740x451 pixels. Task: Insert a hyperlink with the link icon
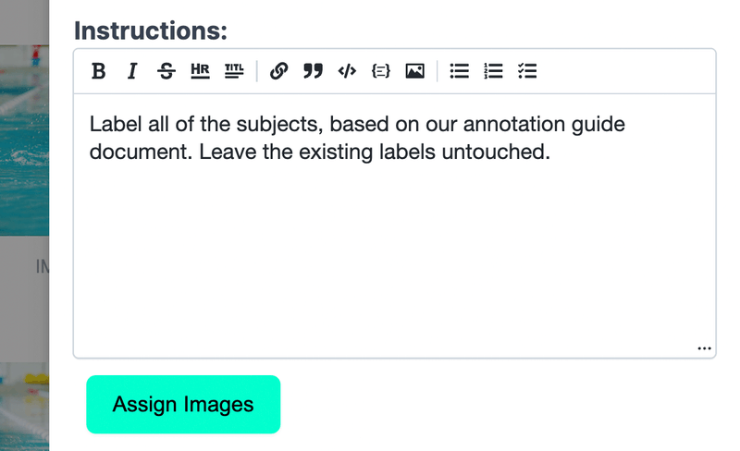tap(279, 71)
